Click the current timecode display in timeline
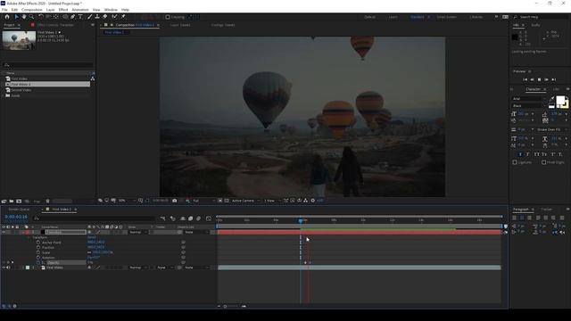Viewport: 571px width, 321px height. click(16, 217)
